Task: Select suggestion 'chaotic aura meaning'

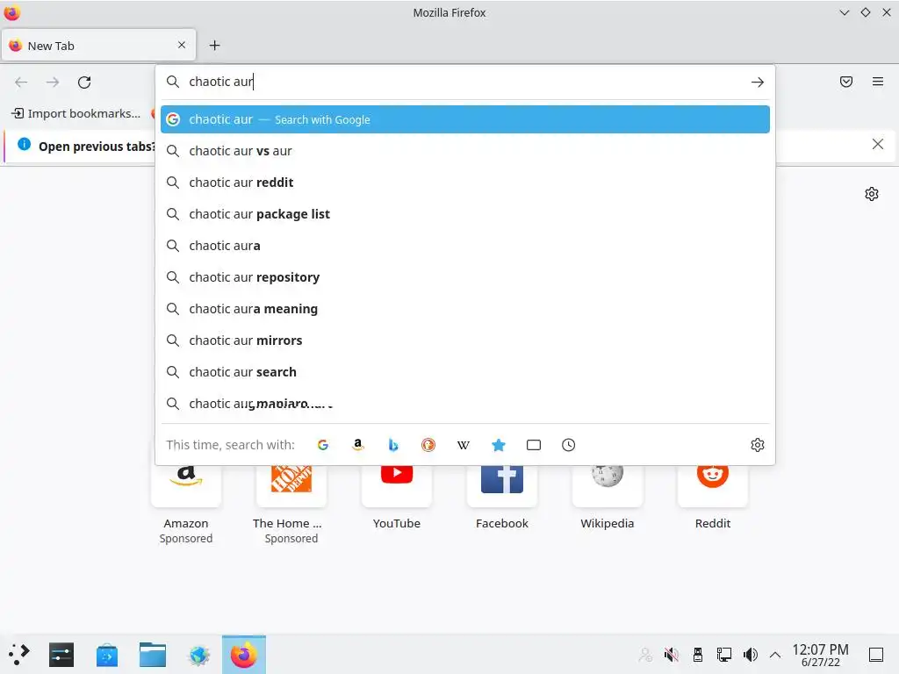Action: 465,308
